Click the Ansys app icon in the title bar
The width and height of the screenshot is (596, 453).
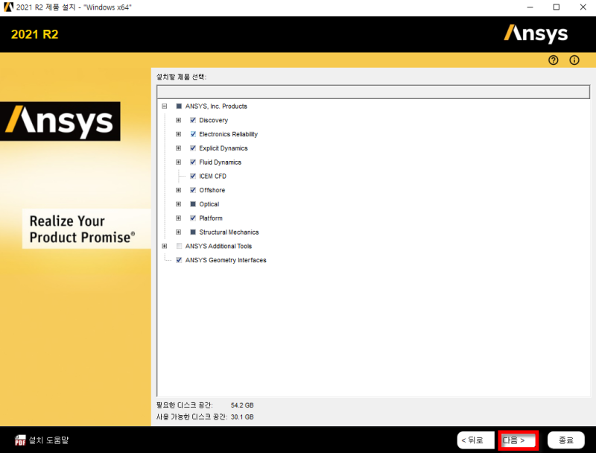point(8,7)
